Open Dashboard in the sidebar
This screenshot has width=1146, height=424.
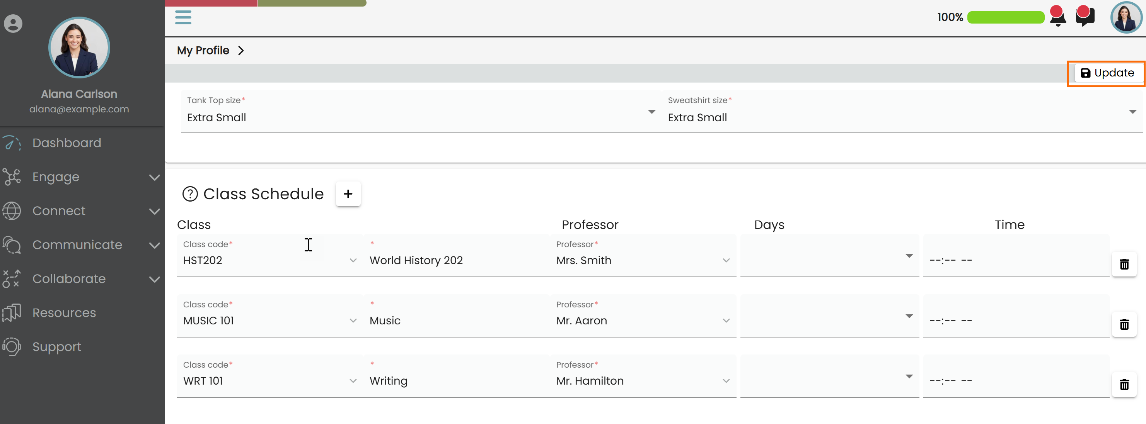click(x=67, y=142)
